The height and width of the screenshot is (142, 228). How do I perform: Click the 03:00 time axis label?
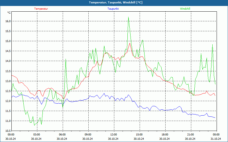37,135
